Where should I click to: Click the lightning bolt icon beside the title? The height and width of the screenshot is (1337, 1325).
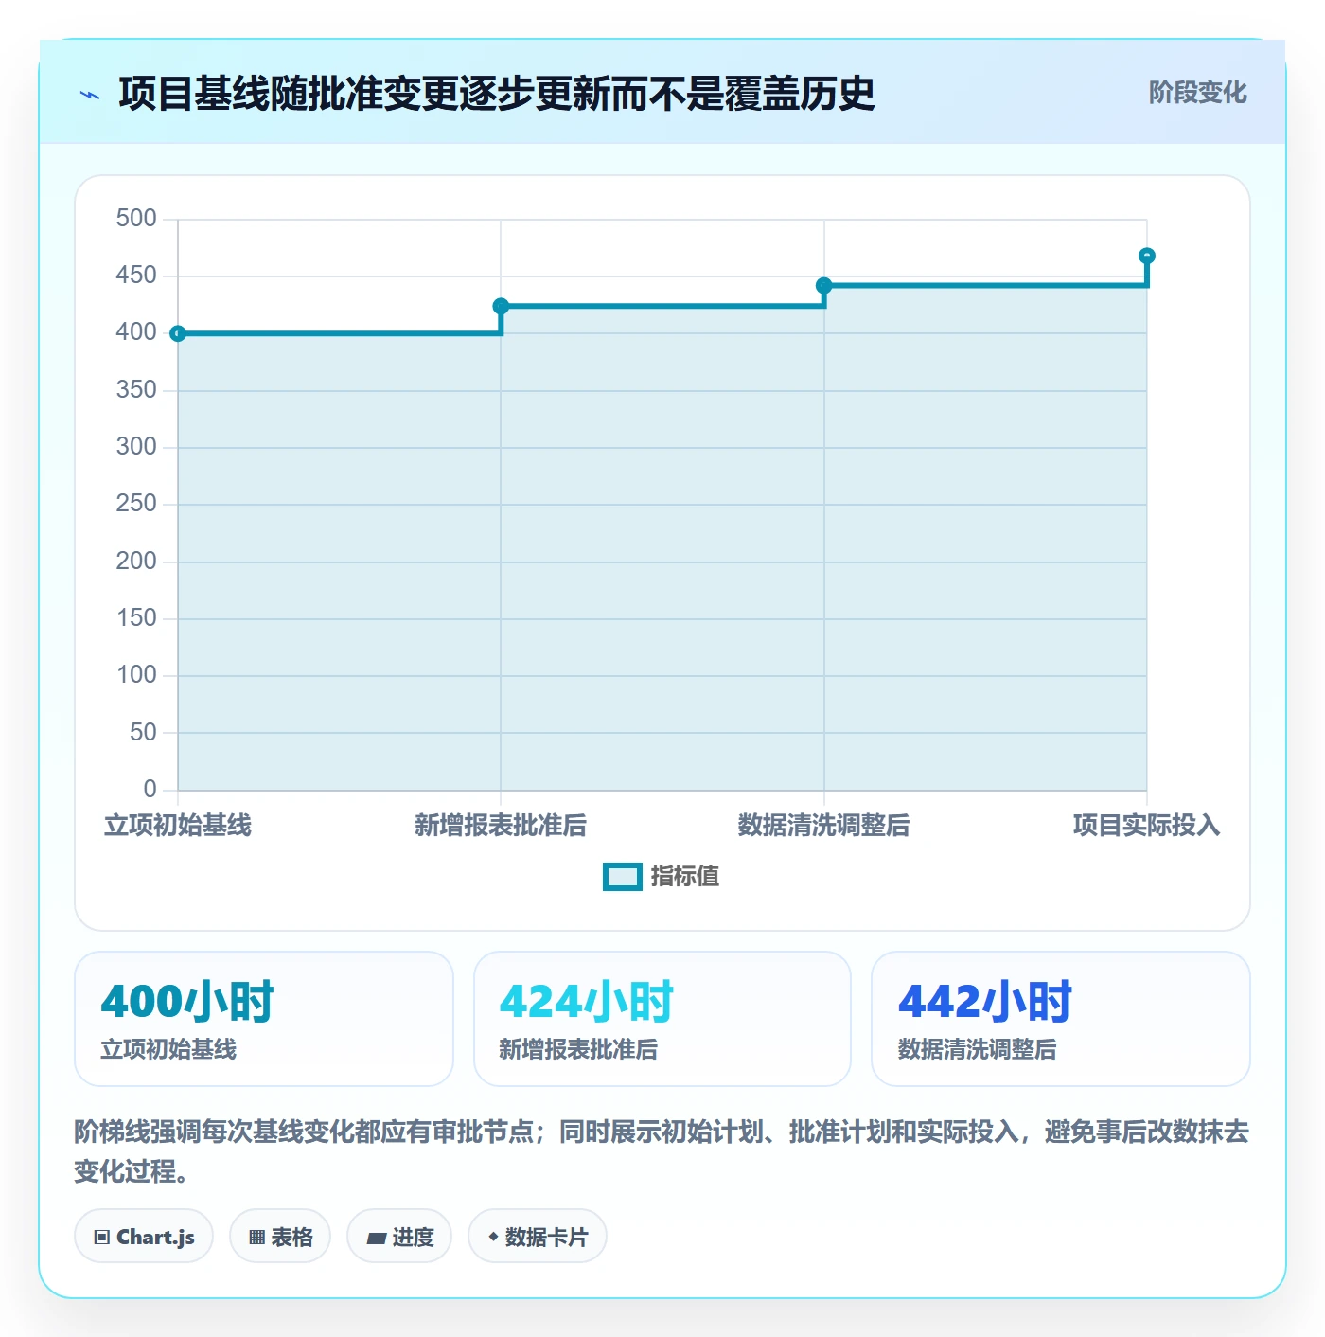click(x=90, y=95)
